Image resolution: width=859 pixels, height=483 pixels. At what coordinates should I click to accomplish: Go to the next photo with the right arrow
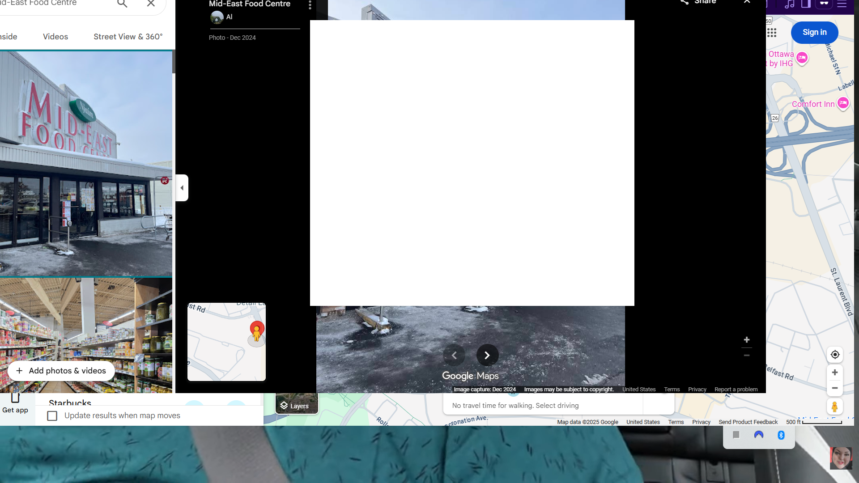click(487, 356)
